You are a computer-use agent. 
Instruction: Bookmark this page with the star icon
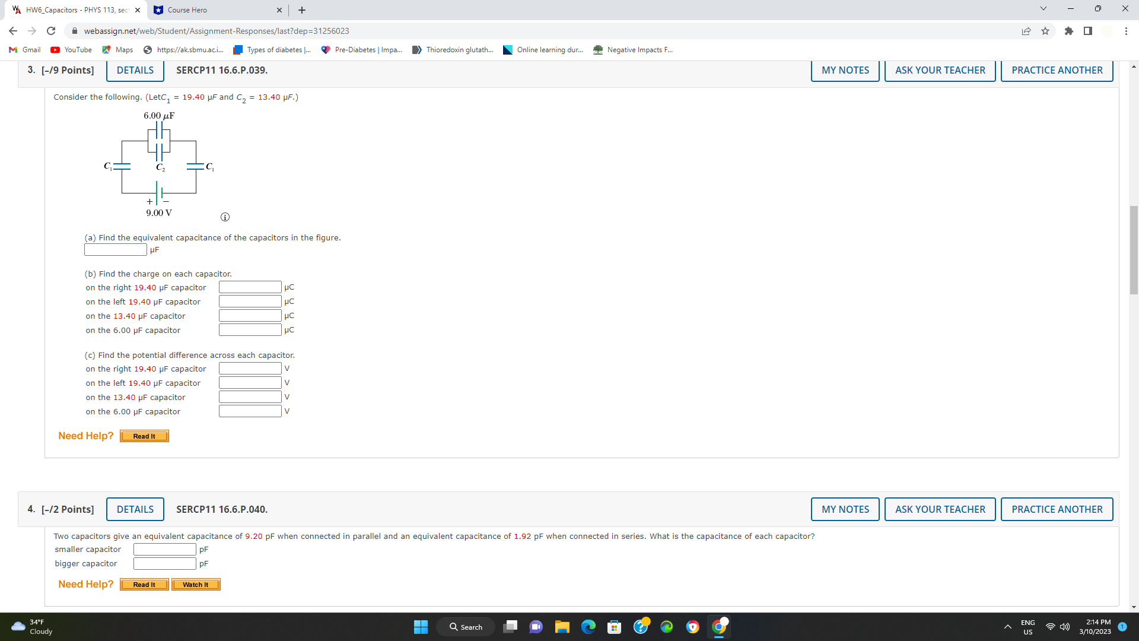point(1045,31)
